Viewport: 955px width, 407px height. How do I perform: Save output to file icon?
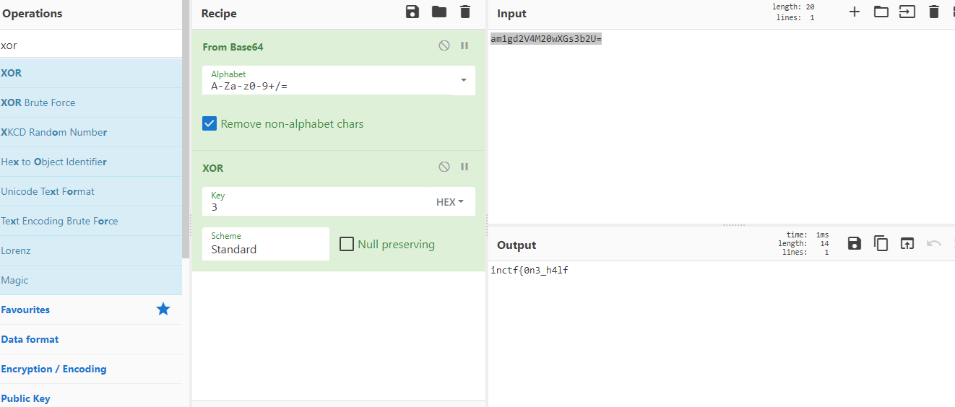854,243
